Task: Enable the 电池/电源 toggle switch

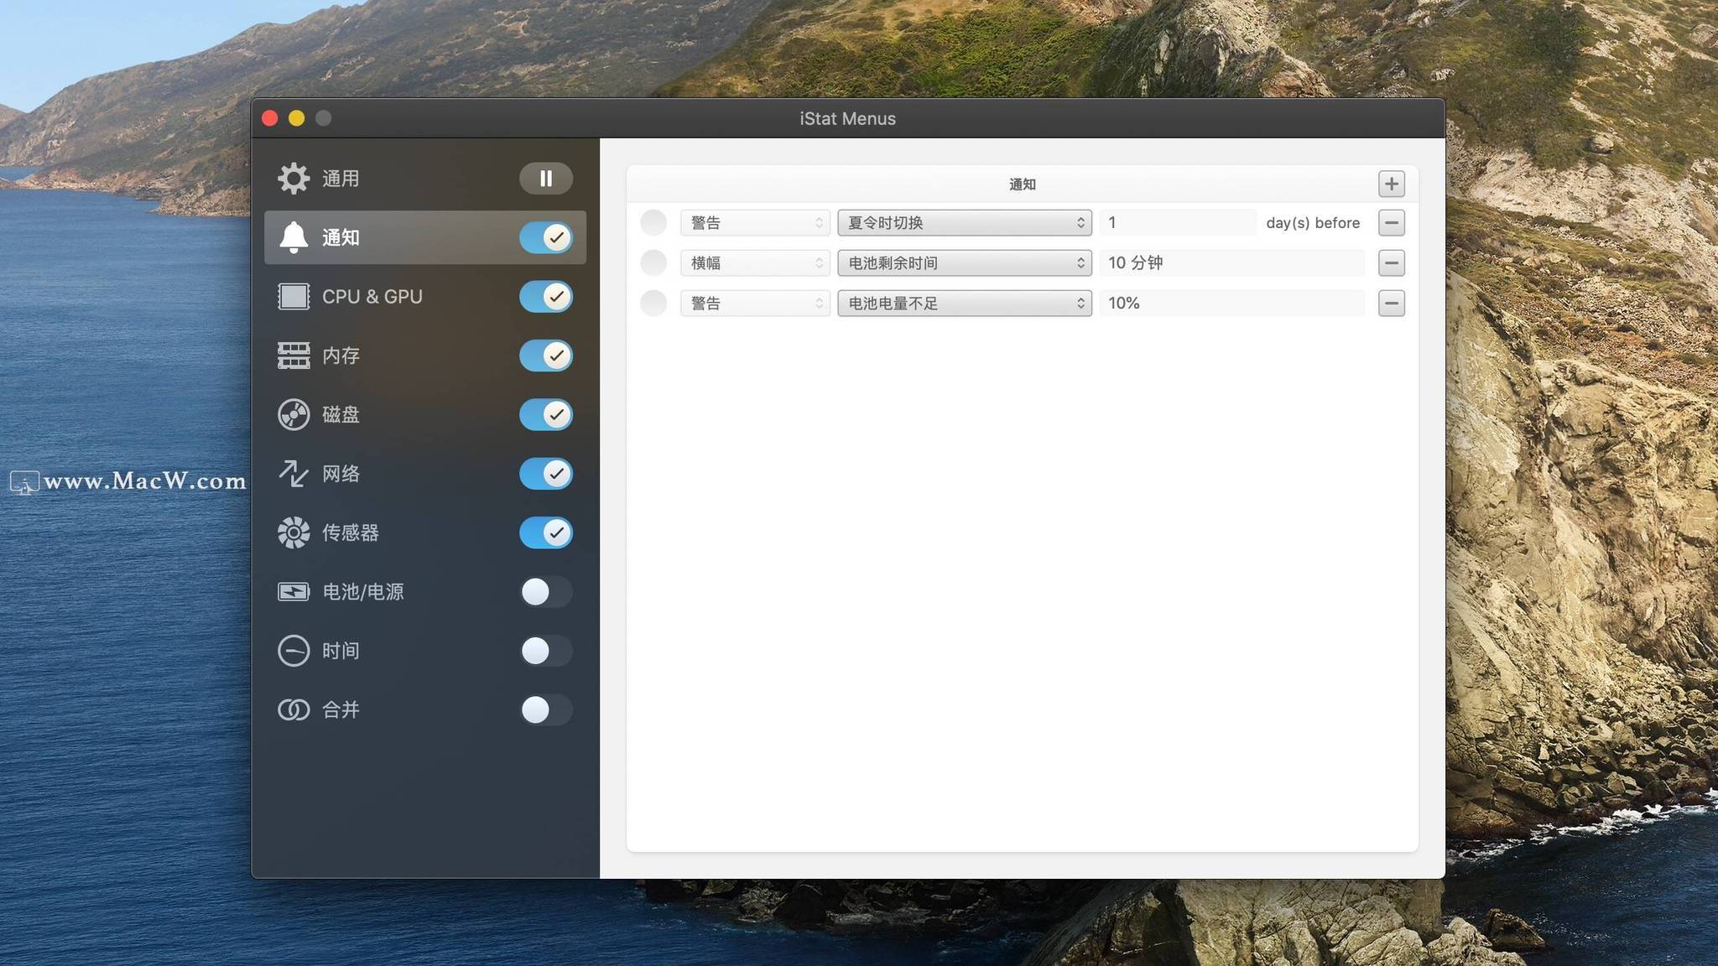Action: [x=545, y=592]
